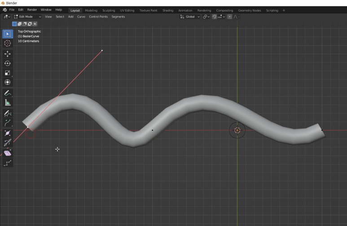Switch to the Shading workspace tab
The height and width of the screenshot is (226, 347).
click(168, 10)
